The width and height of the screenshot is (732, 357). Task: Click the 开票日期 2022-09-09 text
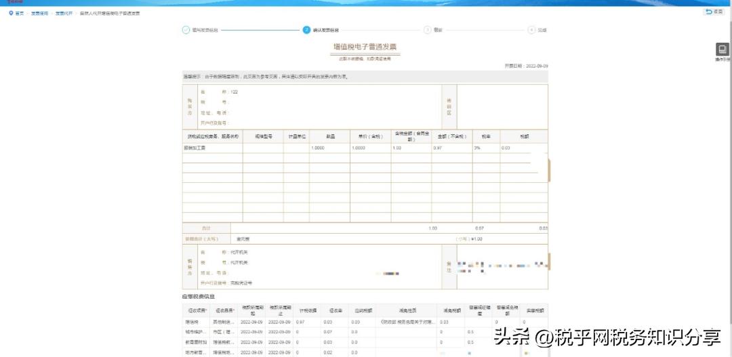(526, 66)
